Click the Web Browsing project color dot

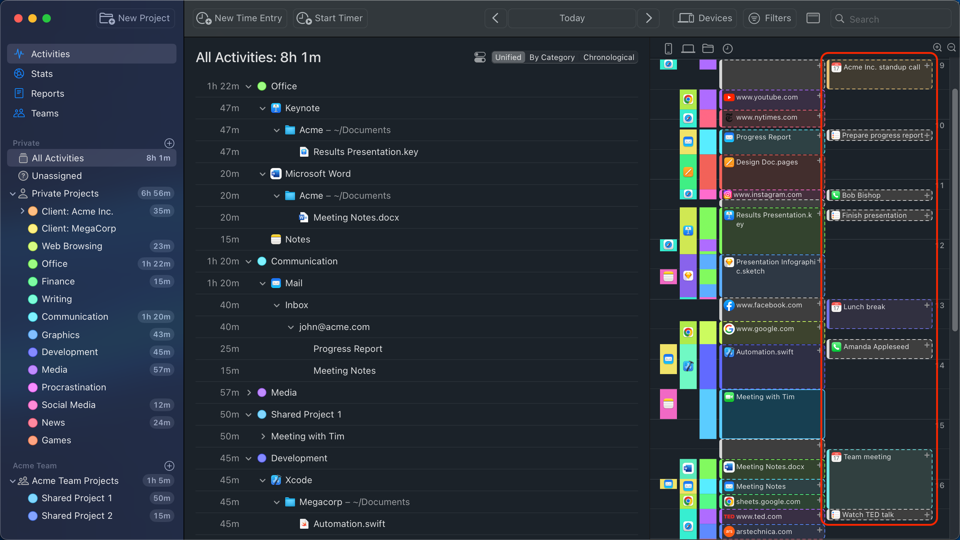click(33, 246)
